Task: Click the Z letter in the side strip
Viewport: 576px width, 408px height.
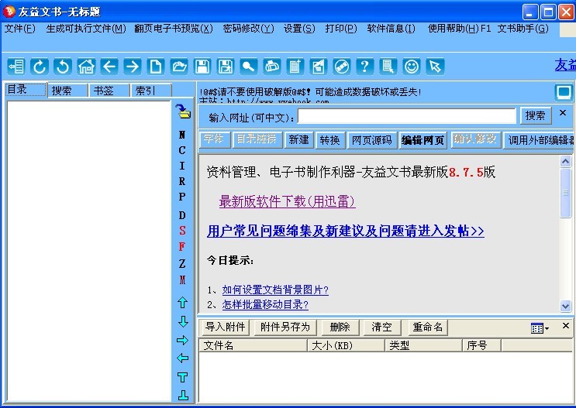Action: tap(182, 263)
